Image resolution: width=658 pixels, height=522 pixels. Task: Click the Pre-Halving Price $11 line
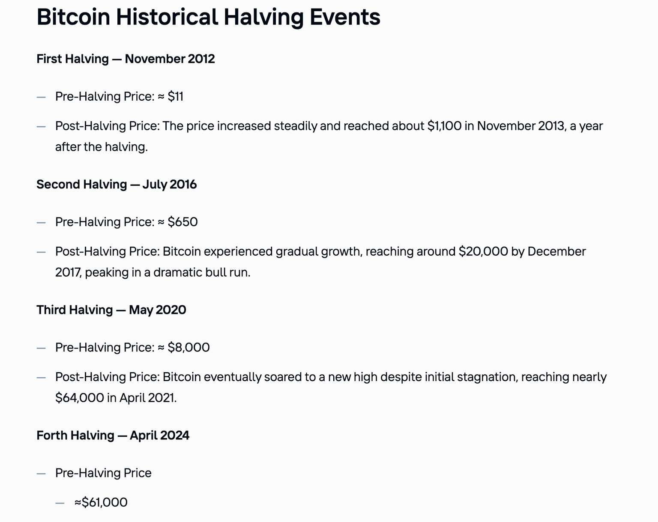click(x=119, y=97)
